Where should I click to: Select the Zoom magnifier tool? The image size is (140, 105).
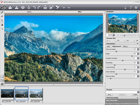pyautogui.click(x=2, y=29)
